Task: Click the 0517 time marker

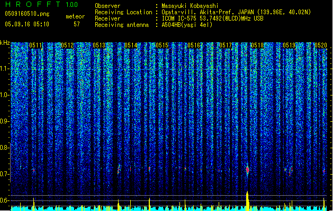Action: tap(226, 45)
